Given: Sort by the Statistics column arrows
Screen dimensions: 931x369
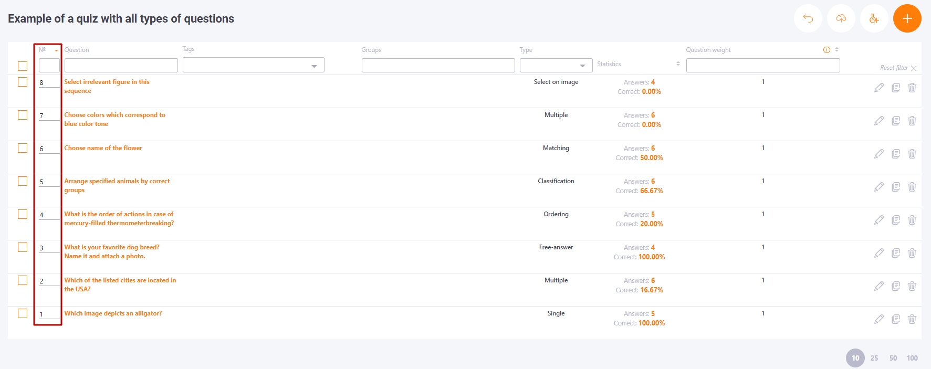Looking at the screenshot, I should click(678, 64).
